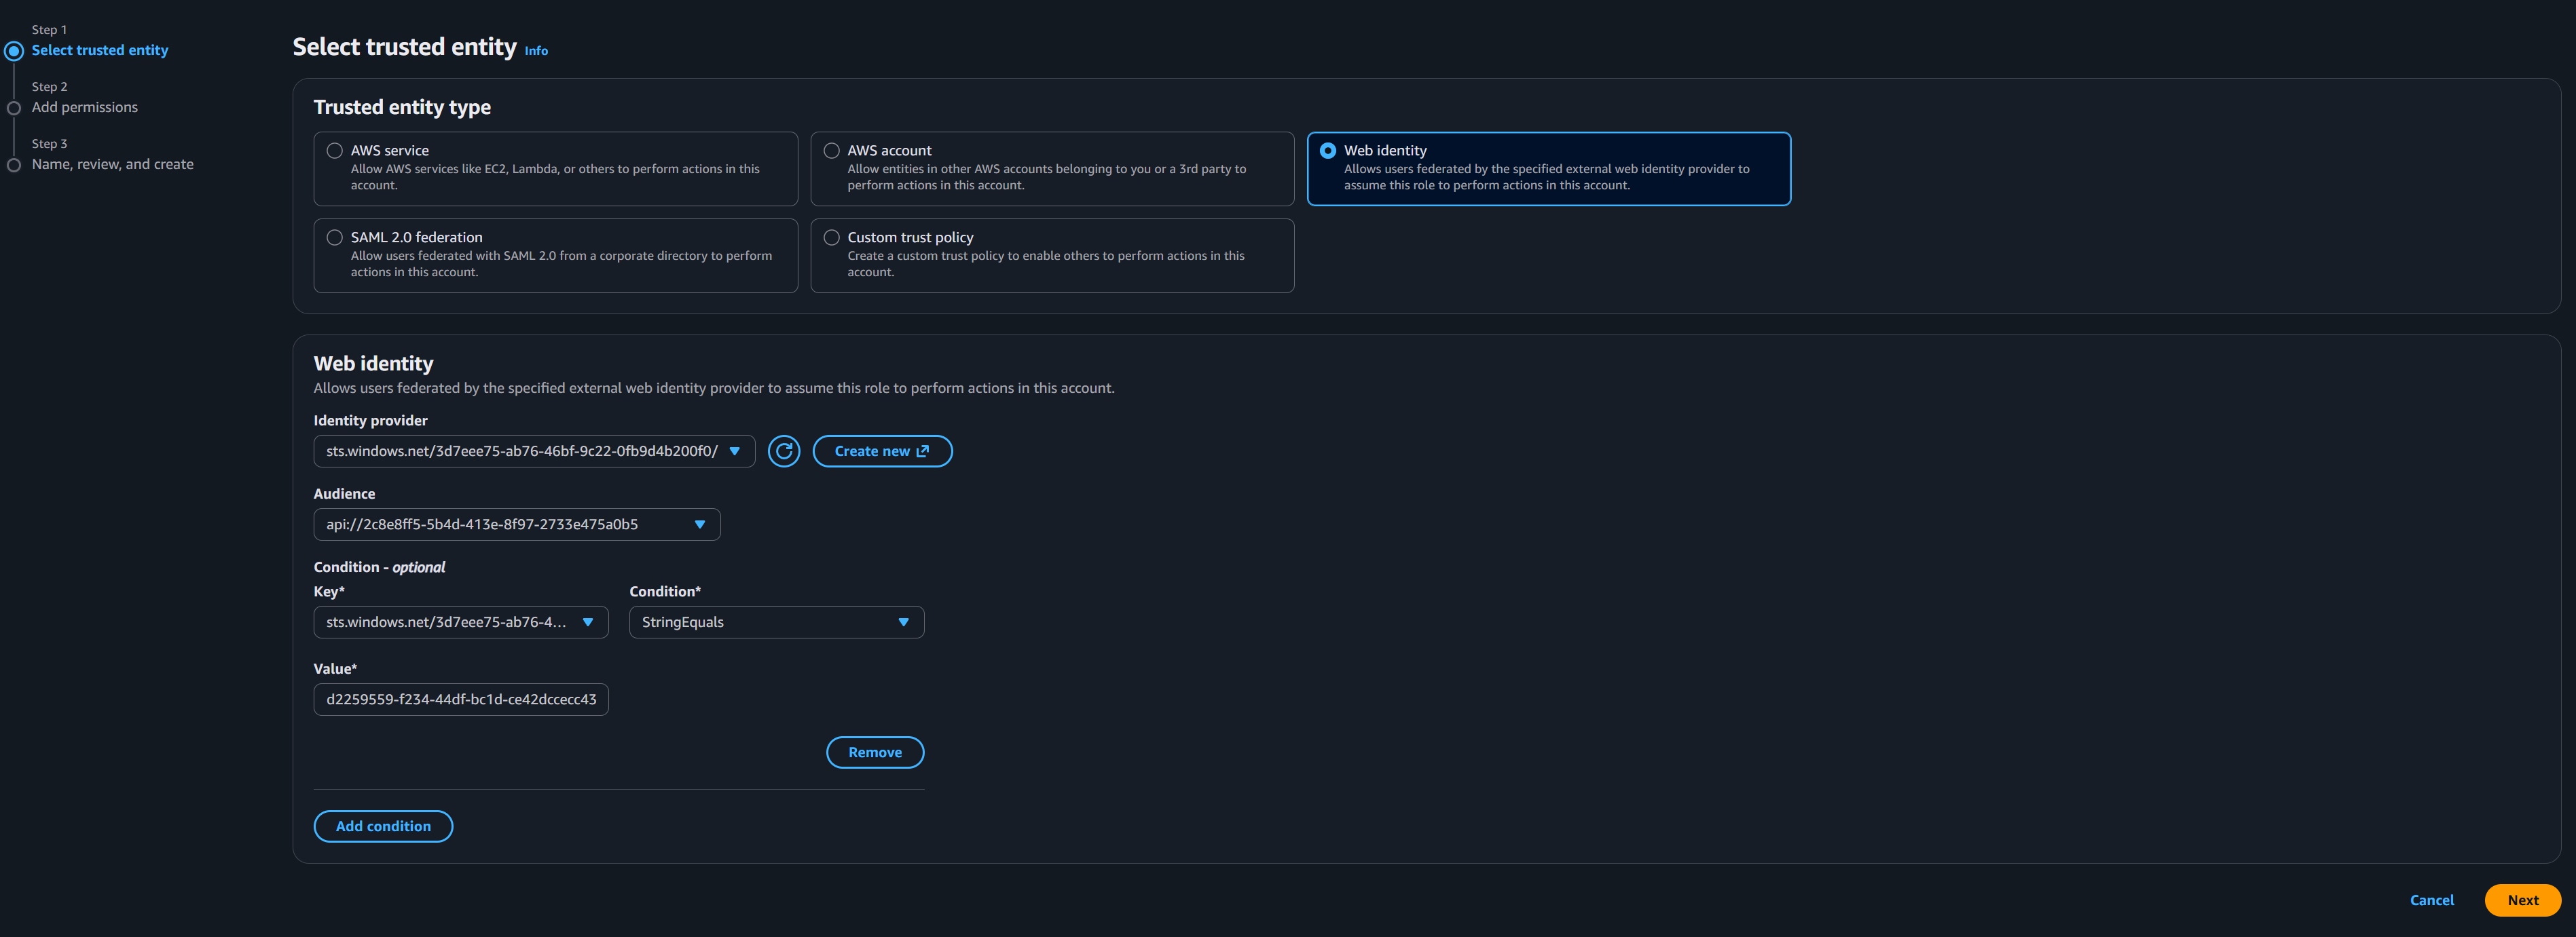
Task: Open the Audience dropdown
Action: click(x=517, y=524)
